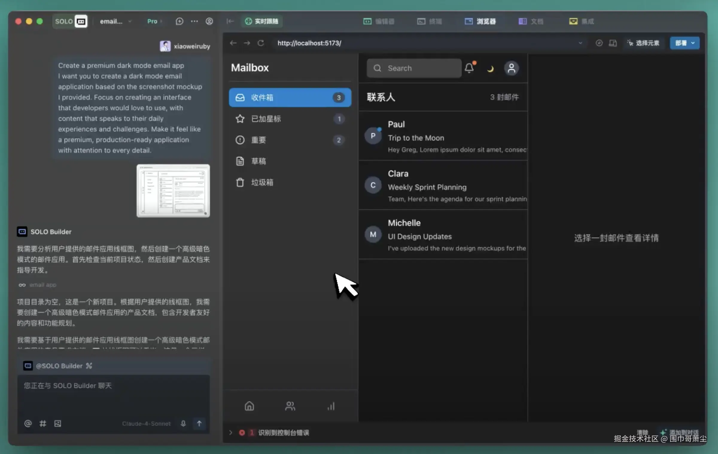Viewport: 718px width, 454px height.
Task: Open the attached wireframe screenshot thumbnail
Action: [173, 191]
